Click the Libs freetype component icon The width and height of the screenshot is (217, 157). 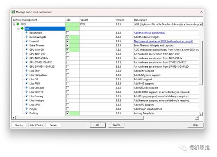point(27,100)
